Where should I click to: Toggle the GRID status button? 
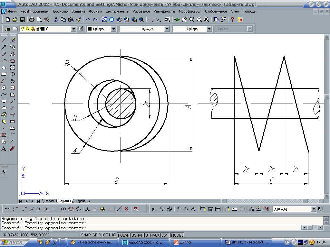97,235
